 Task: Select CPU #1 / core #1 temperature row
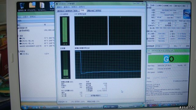(37, 41)
